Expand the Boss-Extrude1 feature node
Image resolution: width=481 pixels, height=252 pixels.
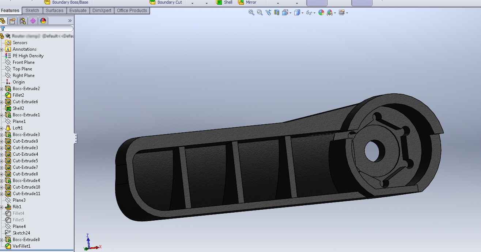click(x=1, y=115)
